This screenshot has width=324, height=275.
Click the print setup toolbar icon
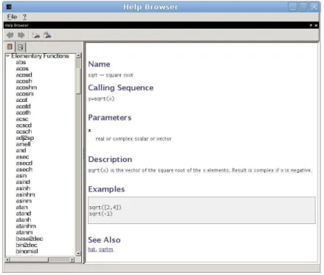pyautogui.click(x=36, y=35)
